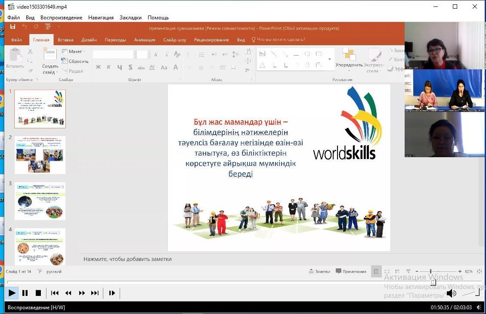Toggle text shadow with the S button
The height and width of the screenshot is (314, 486).
[130, 67]
